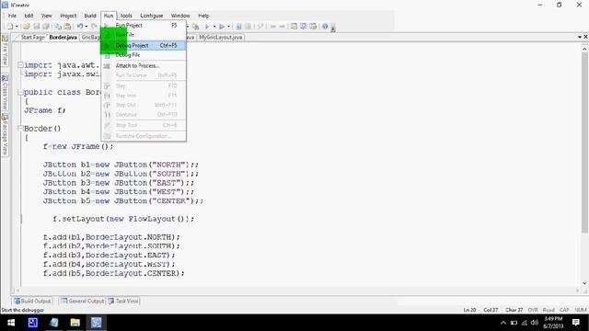This screenshot has width=589, height=331.
Task: Click the horizontal scrollbar right arrow
Action: pos(578,291)
